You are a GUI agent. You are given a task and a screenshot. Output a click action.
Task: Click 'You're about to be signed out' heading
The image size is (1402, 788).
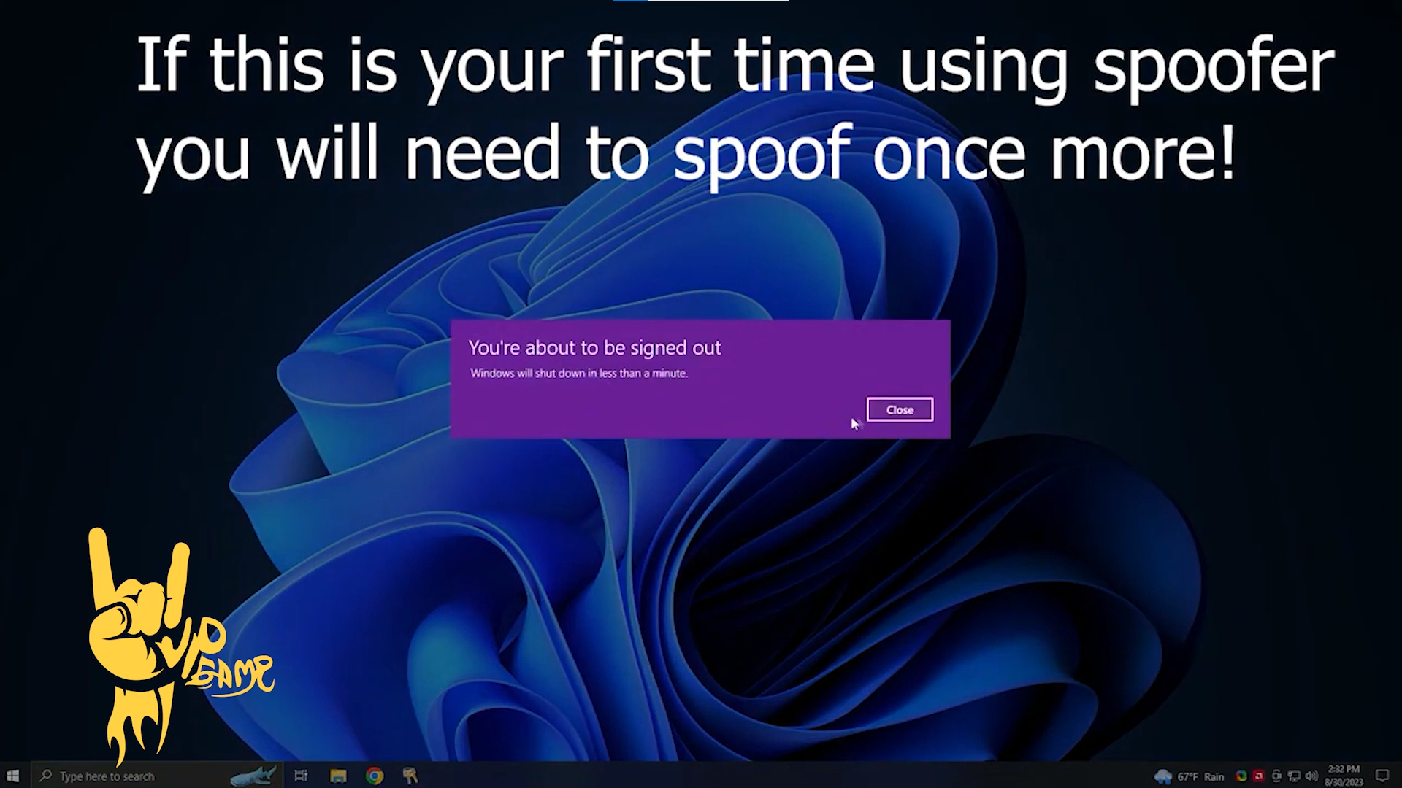(x=594, y=348)
